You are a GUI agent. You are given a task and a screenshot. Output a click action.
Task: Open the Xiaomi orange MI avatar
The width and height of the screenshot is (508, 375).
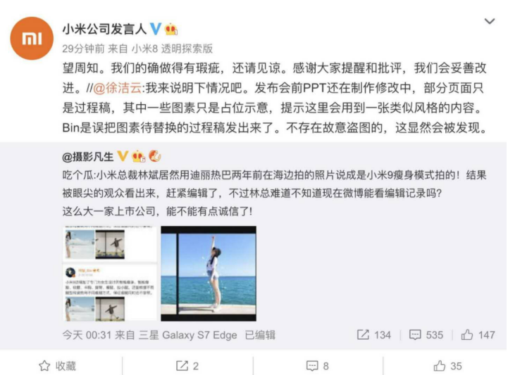click(32, 38)
